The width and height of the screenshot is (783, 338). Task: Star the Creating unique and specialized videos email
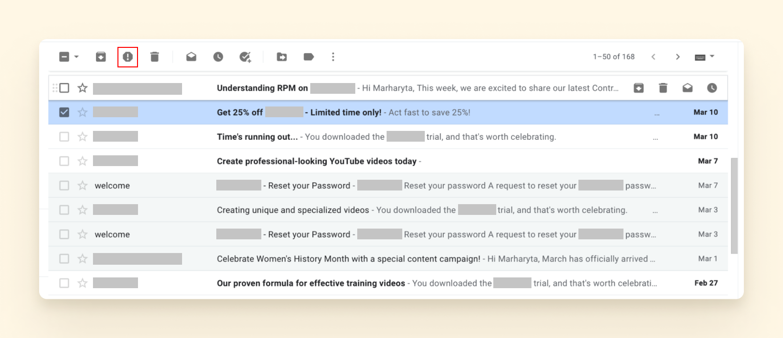click(x=83, y=210)
